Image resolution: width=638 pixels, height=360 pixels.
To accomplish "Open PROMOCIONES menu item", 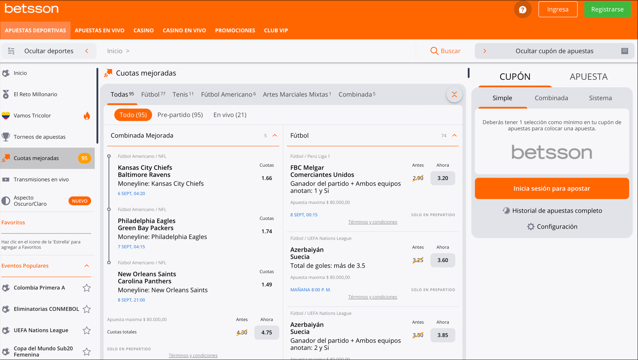I will [x=235, y=30].
